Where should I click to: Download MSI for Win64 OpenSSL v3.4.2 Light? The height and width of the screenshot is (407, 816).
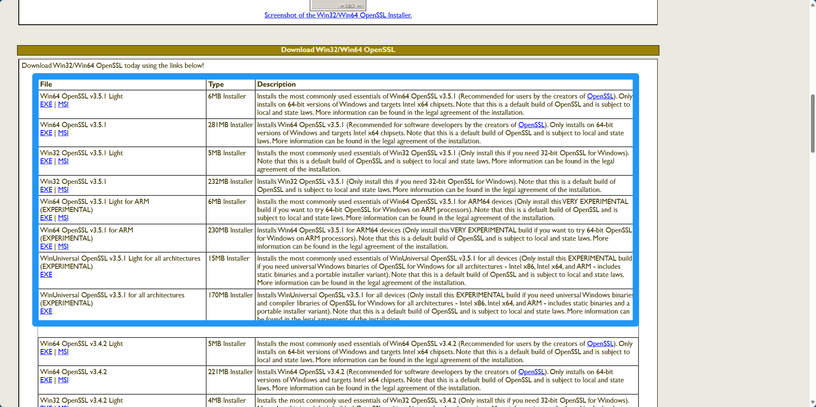tap(63, 352)
